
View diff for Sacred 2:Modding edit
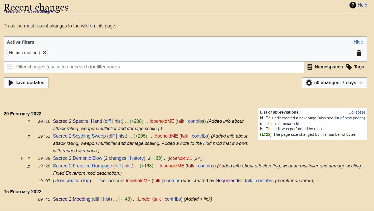pos(96,199)
